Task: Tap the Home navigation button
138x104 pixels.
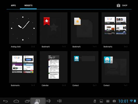Action: (x=16, y=101)
